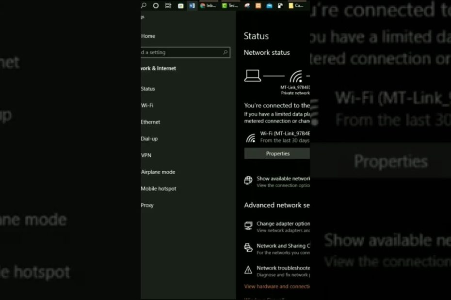Click the Chrome Inbox taskbar item

(209, 6)
